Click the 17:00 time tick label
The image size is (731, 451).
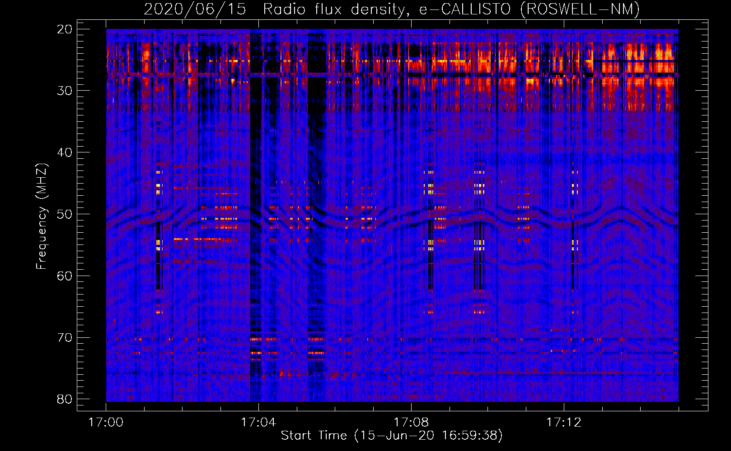106,423
